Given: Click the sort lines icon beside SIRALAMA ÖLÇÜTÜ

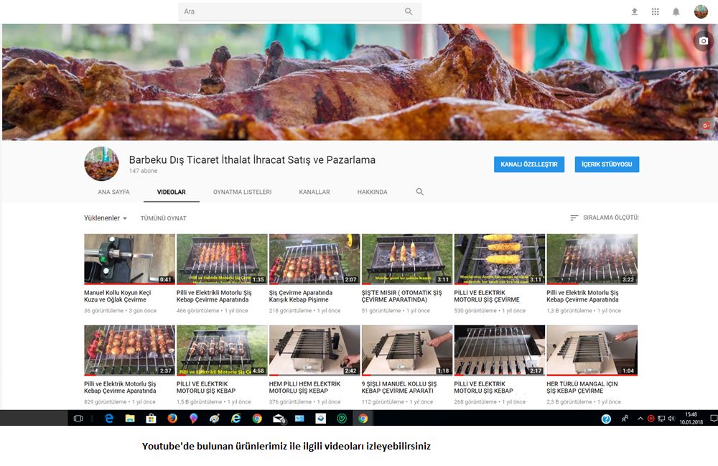Looking at the screenshot, I should (574, 218).
